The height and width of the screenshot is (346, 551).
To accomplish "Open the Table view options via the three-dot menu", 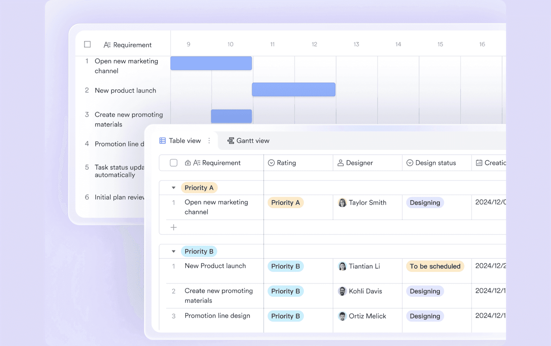I will tap(209, 140).
